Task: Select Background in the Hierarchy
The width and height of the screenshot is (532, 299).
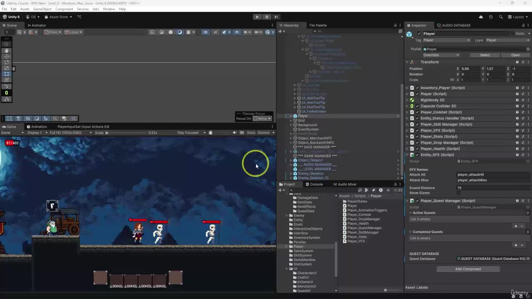Action: point(307,125)
